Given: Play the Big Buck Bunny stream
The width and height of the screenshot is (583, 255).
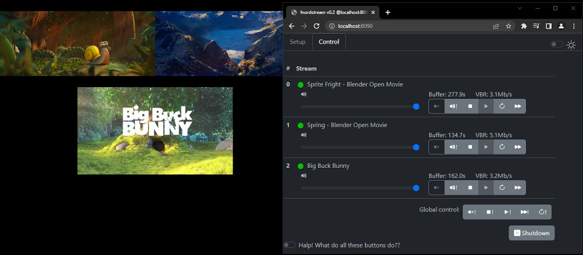Looking at the screenshot, I should point(486,188).
